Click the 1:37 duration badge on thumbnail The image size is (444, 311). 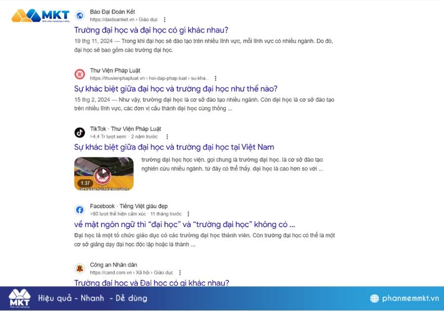85,183
